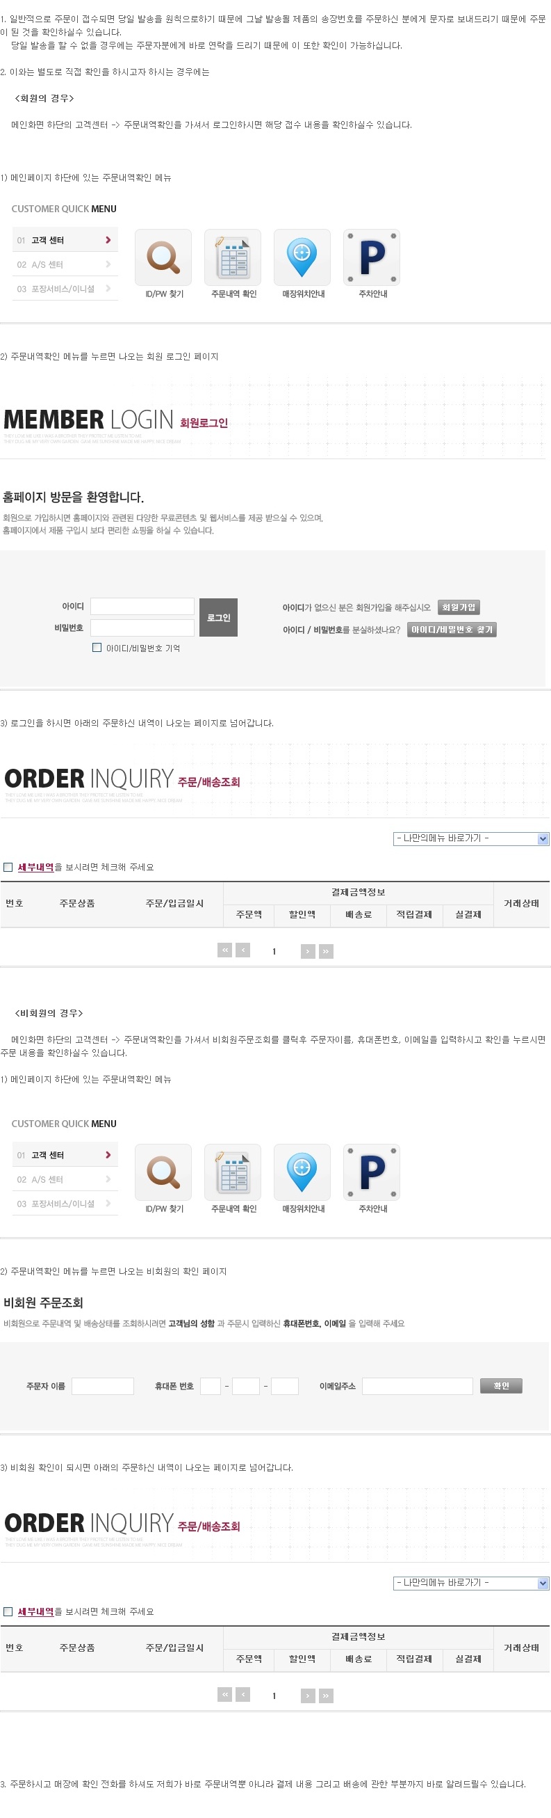Check 아이디/비밀번호 기억 checkbox

97,647
